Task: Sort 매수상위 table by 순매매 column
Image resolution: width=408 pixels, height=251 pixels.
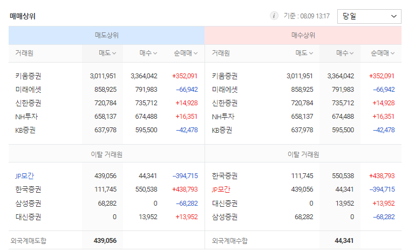Action: (x=383, y=53)
